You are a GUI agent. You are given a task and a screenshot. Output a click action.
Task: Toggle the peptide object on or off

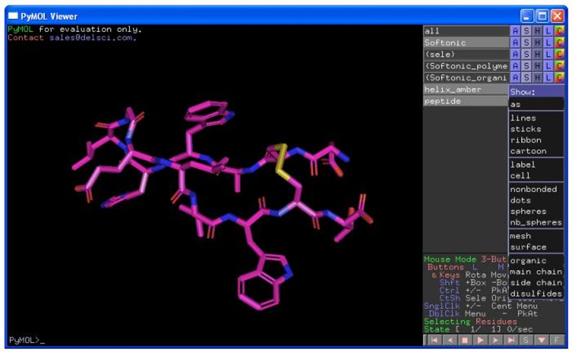pyautogui.click(x=466, y=101)
